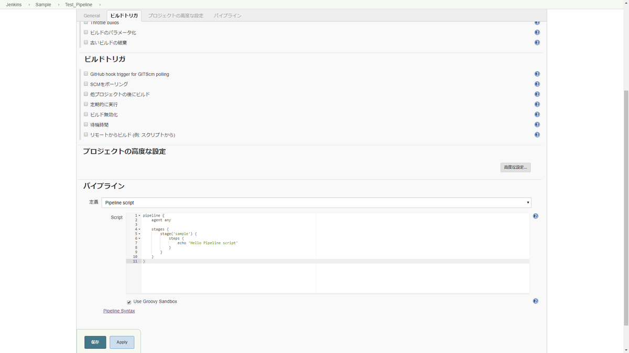Open breadcrumb arrow after Test_Pipeline
This screenshot has width=629, height=353.
[x=100, y=5]
